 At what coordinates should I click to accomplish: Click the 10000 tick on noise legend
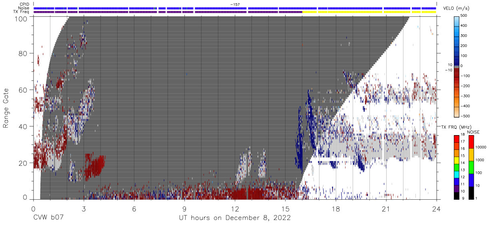(x=481, y=147)
